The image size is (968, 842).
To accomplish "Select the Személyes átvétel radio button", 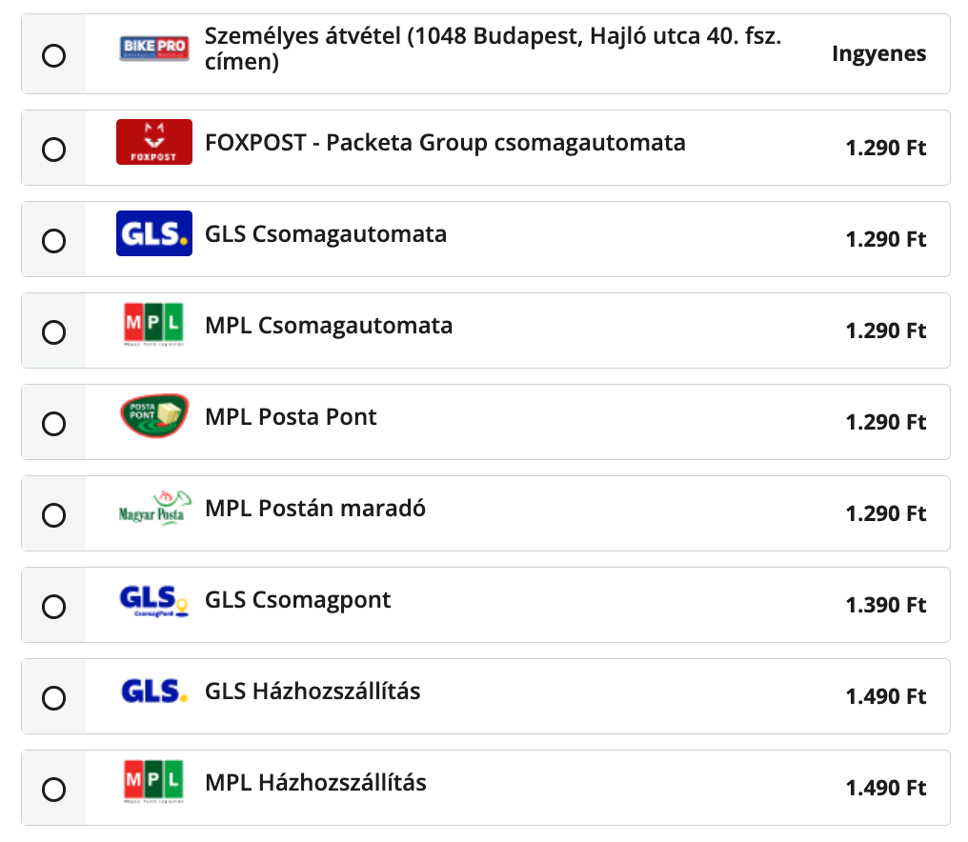I will pyautogui.click(x=54, y=55).
